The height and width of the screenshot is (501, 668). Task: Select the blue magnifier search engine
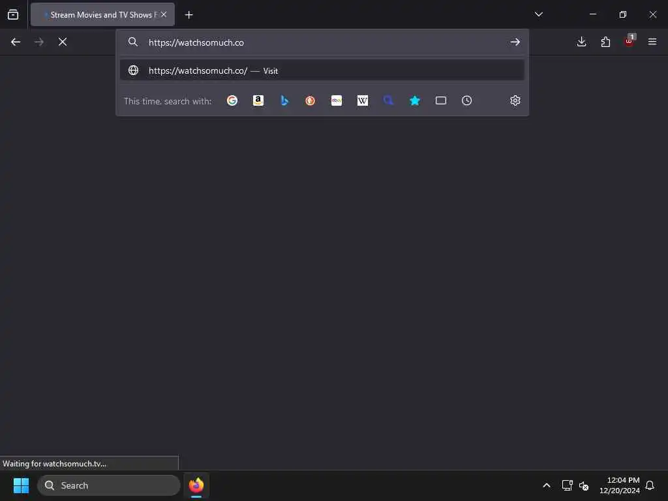389,100
